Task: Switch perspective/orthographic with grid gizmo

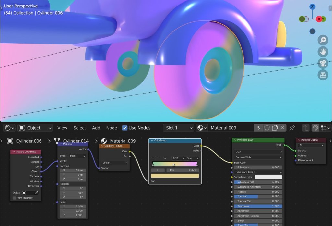Action: coord(323,75)
